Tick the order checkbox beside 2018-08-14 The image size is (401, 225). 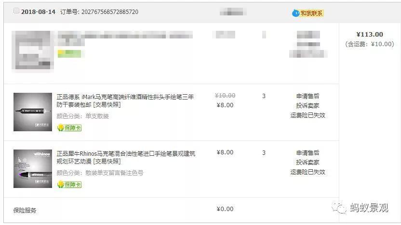(16, 11)
